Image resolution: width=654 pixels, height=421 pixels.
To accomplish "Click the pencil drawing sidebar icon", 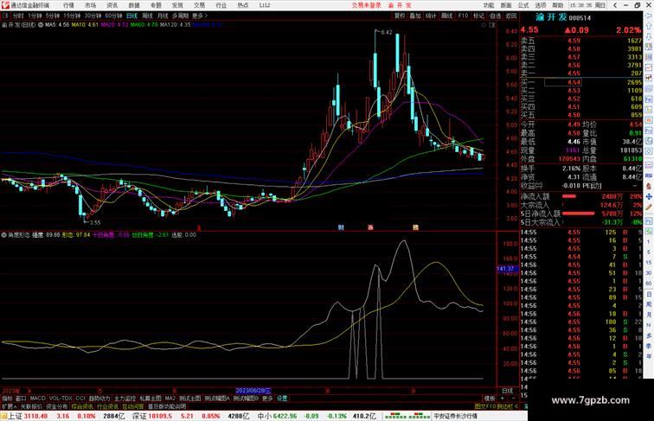I will [x=649, y=207].
